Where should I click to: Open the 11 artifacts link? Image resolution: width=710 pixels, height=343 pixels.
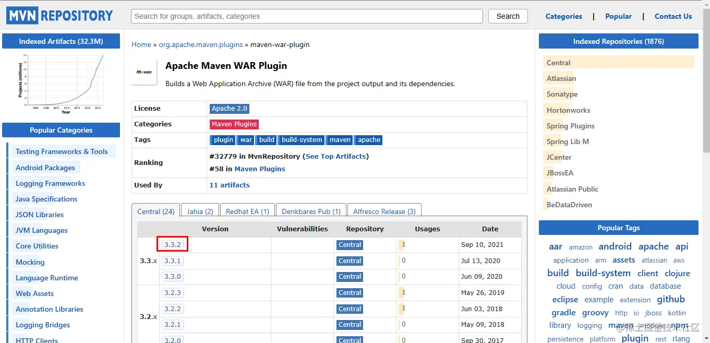230,185
